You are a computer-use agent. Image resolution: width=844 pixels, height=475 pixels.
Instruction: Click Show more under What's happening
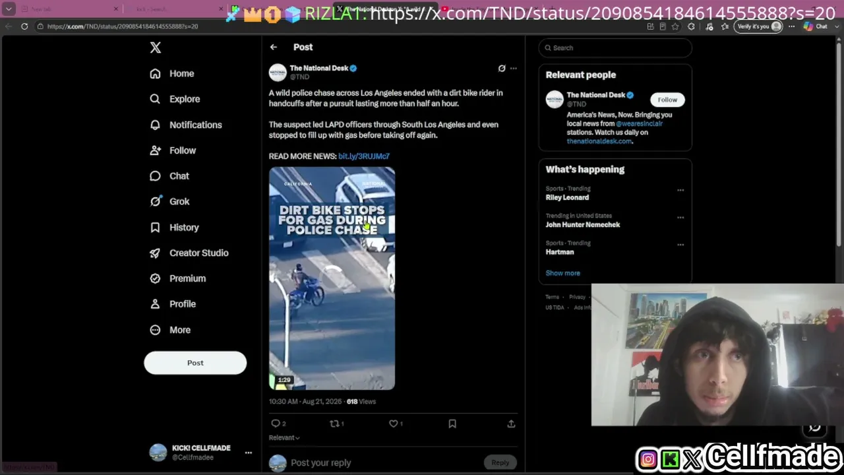(562, 273)
